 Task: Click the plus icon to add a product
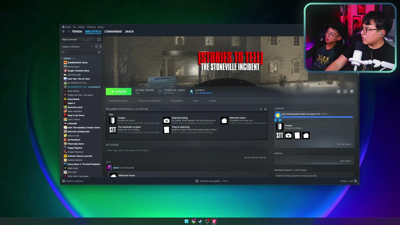coord(63,181)
